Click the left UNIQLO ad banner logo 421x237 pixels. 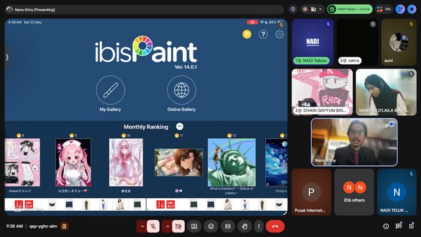(24, 205)
